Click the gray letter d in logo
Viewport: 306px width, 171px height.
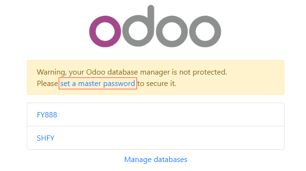coord(138,26)
